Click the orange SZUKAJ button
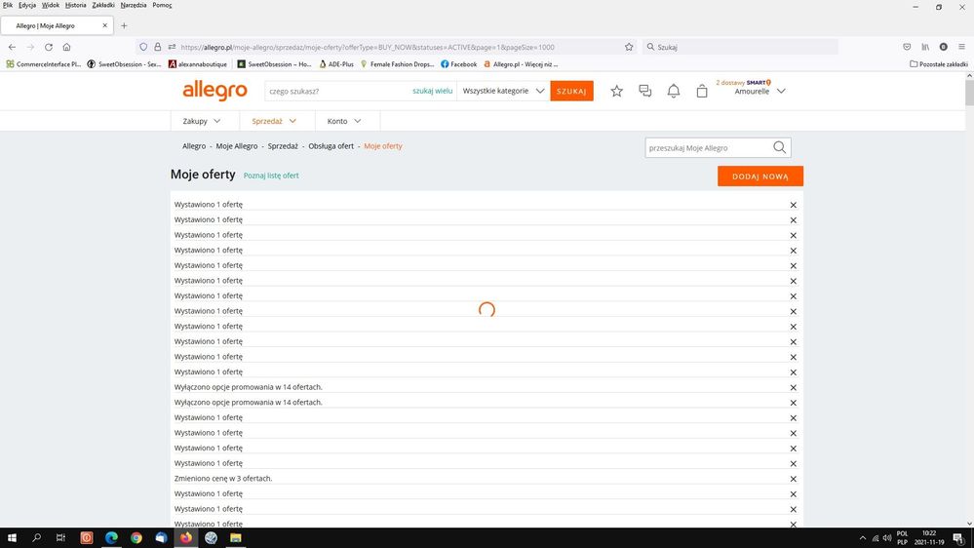974x548 pixels. [x=571, y=91]
